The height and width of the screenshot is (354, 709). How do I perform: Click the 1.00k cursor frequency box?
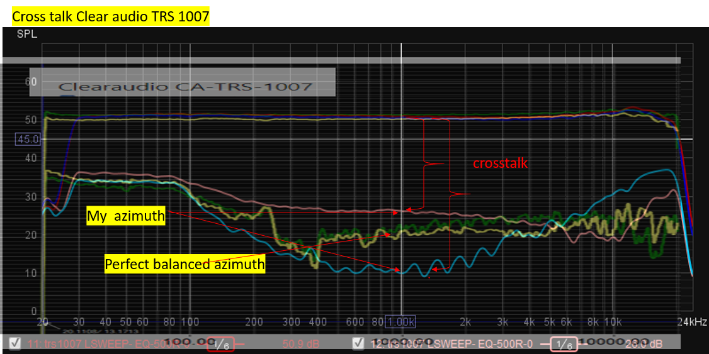pos(400,322)
